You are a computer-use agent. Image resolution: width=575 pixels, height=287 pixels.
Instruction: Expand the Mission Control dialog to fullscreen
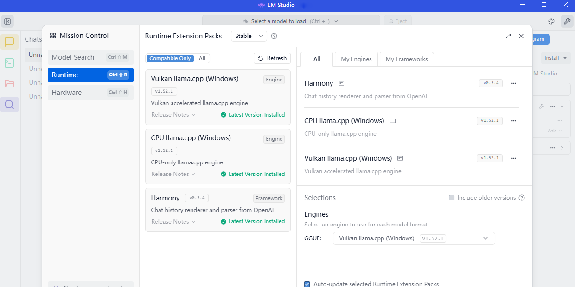[x=508, y=36]
